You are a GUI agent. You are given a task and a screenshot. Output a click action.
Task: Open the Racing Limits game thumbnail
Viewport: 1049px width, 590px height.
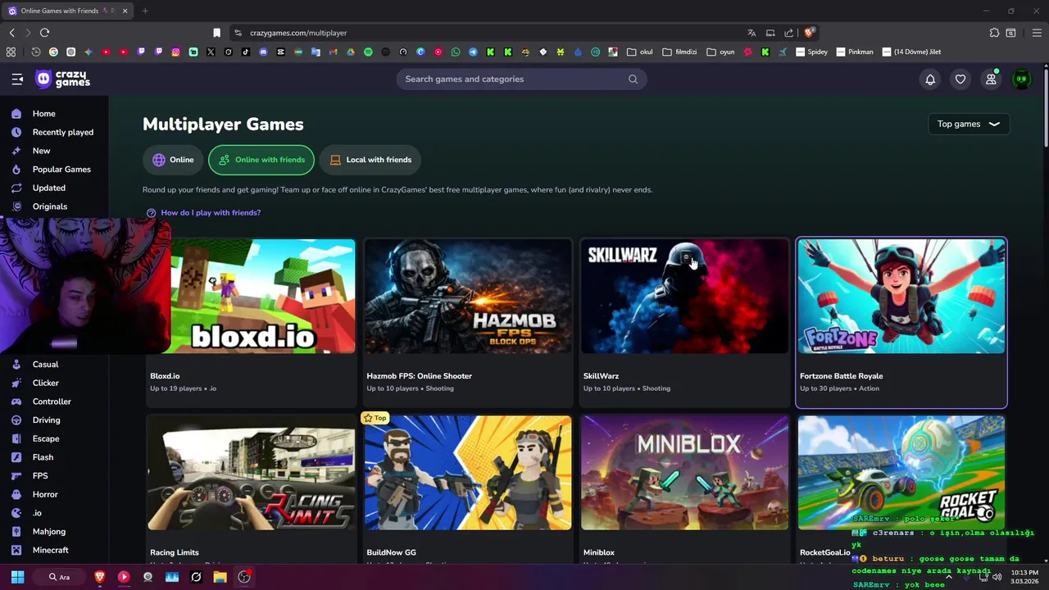click(252, 473)
